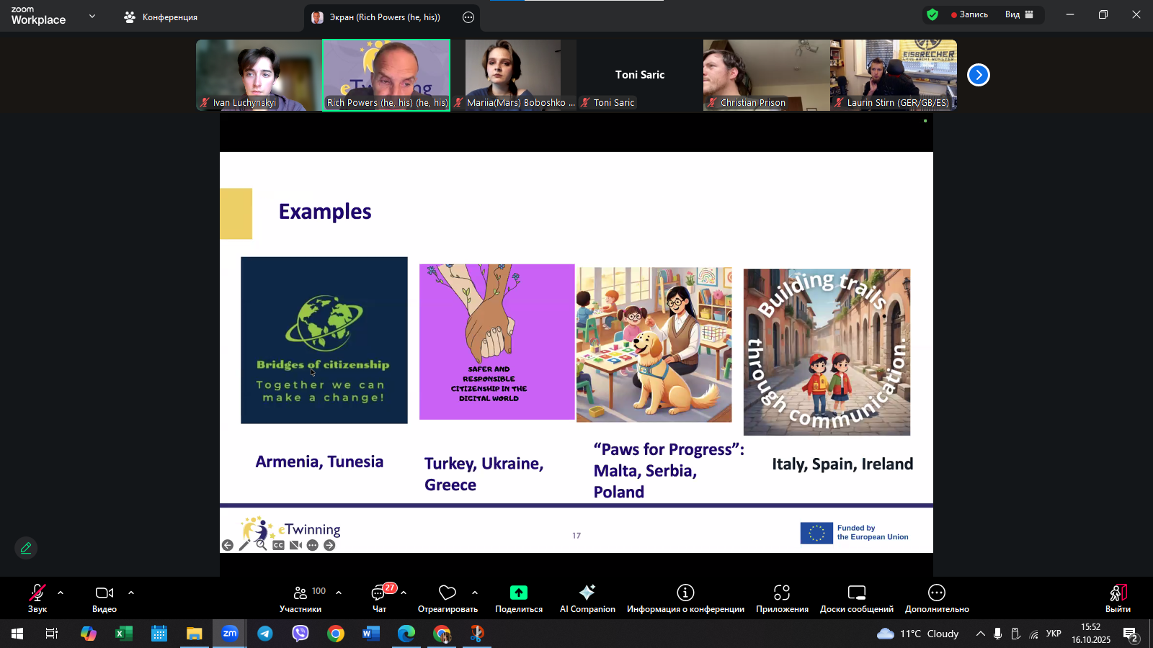Click the annotation pencil icon at left
This screenshot has height=648, width=1153.
[x=26, y=548]
